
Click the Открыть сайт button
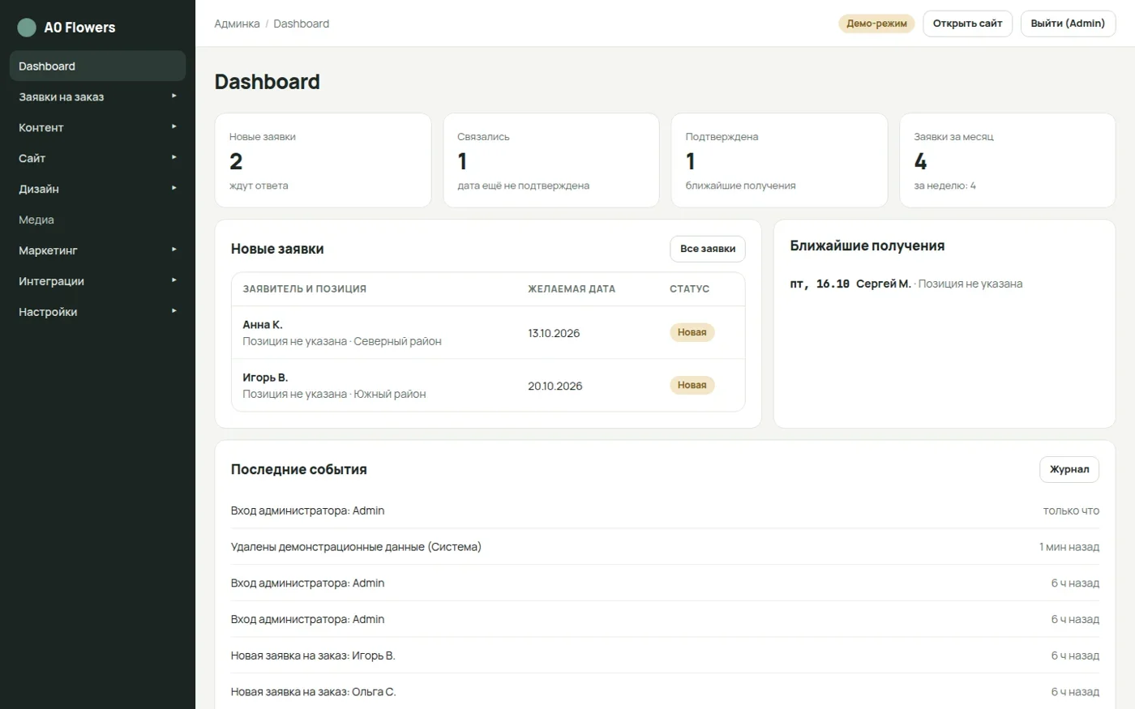(x=967, y=23)
